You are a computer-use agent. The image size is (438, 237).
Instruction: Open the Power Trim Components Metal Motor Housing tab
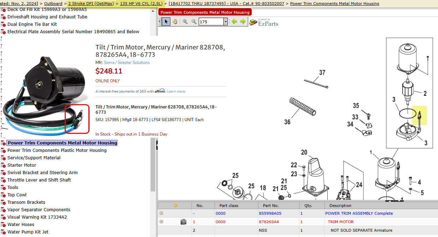(x=205, y=12)
